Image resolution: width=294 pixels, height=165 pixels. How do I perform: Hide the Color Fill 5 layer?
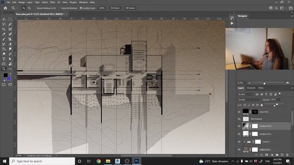(239, 112)
